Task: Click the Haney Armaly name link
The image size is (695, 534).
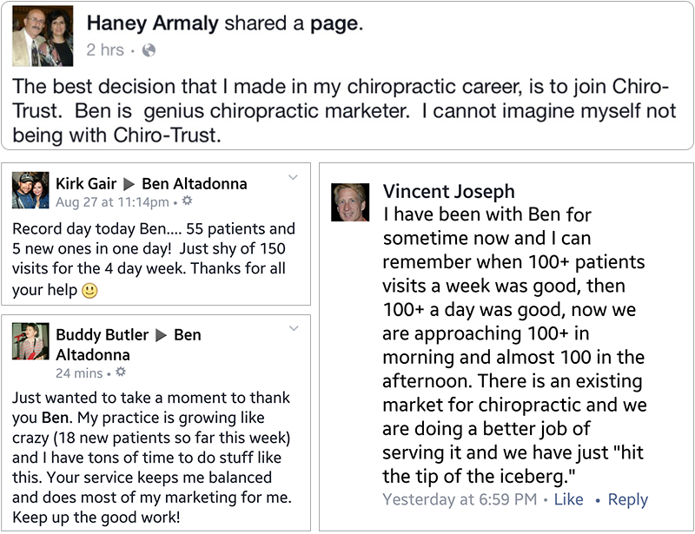Action: point(153,23)
